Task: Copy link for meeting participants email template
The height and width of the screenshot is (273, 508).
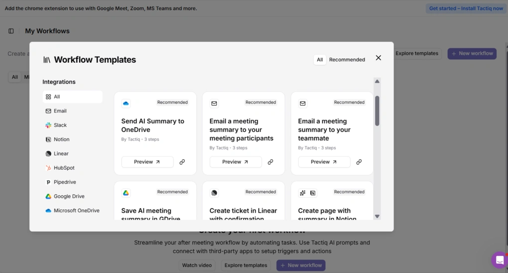Action: point(270,162)
